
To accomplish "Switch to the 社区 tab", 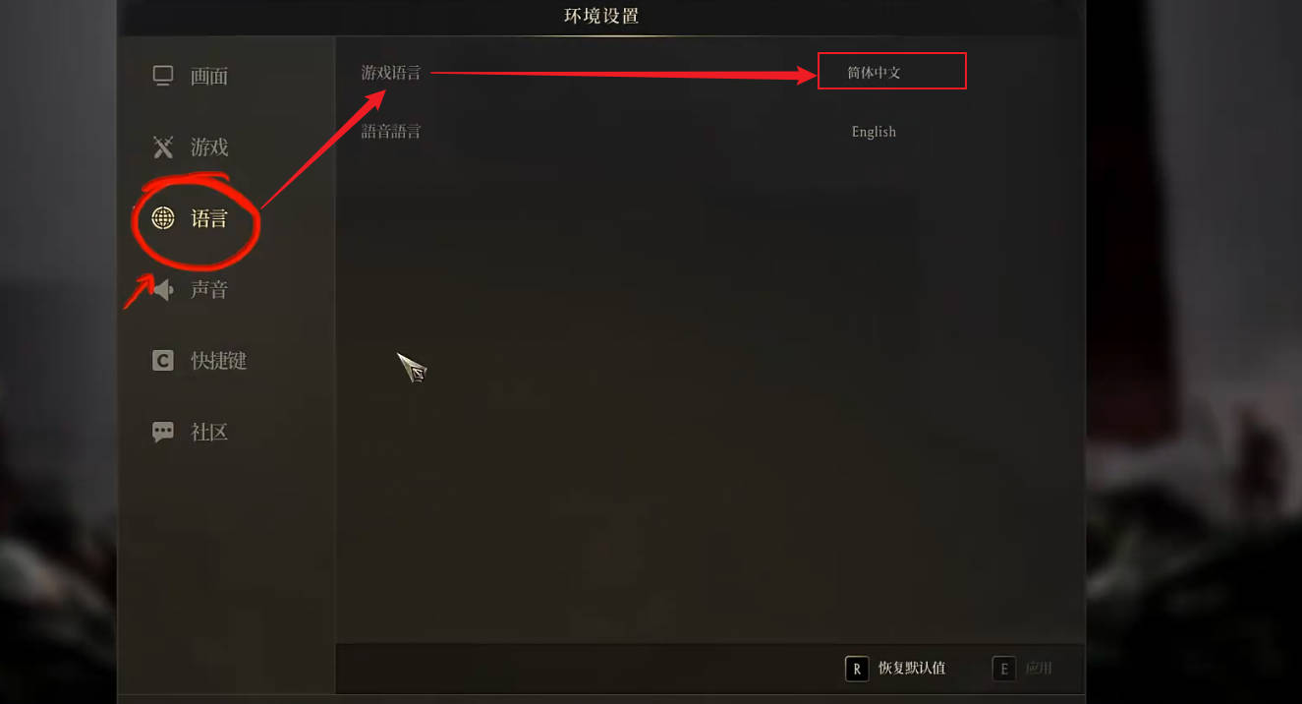I will point(209,432).
